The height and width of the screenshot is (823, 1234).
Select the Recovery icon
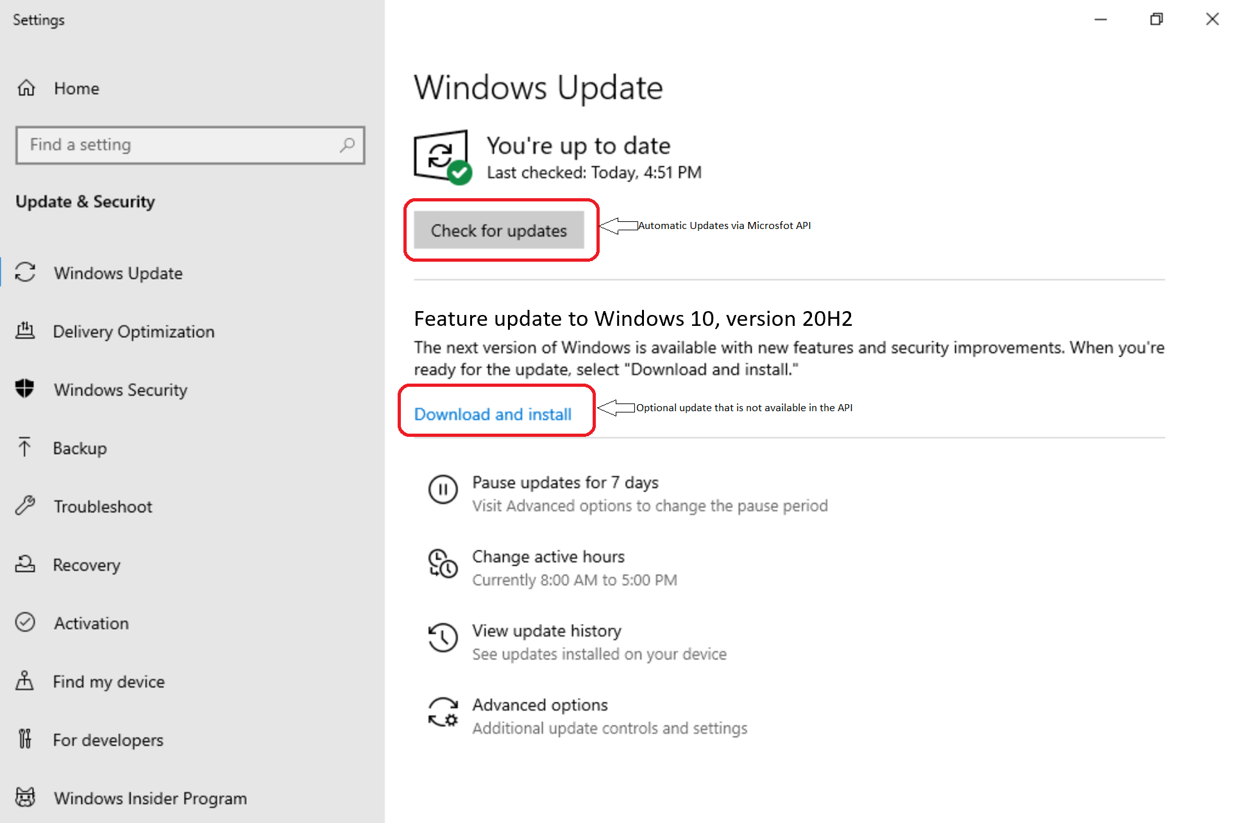pos(25,564)
